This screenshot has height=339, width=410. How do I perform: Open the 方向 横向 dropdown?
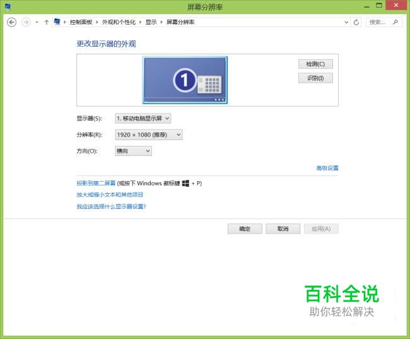coord(133,151)
